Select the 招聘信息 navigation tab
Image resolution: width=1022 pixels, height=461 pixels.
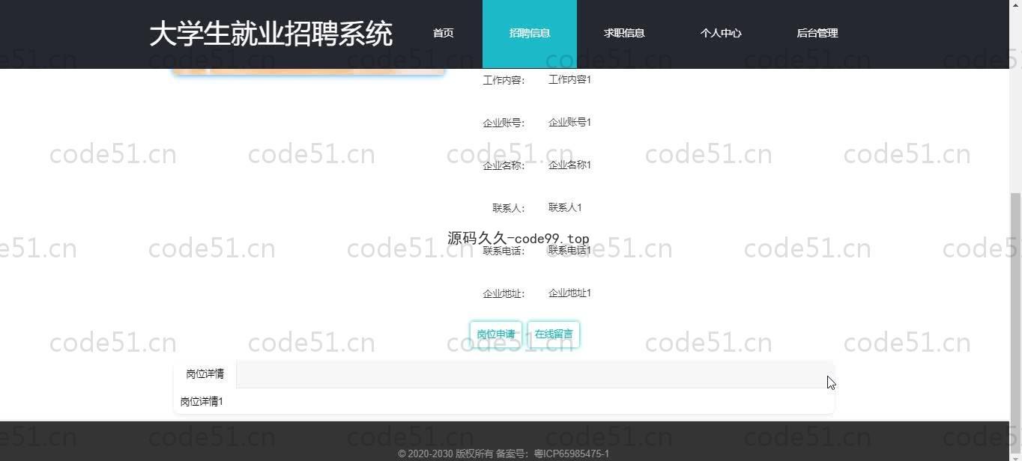click(x=530, y=33)
